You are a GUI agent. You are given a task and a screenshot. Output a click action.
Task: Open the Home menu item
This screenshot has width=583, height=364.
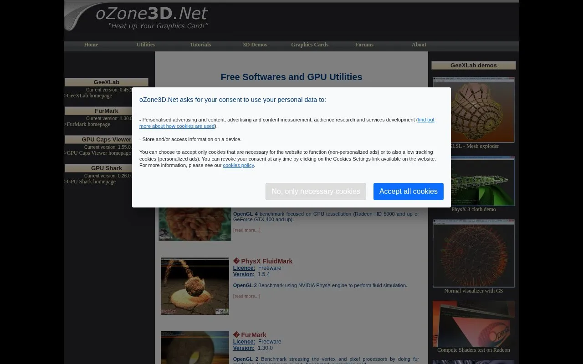[91, 45]
